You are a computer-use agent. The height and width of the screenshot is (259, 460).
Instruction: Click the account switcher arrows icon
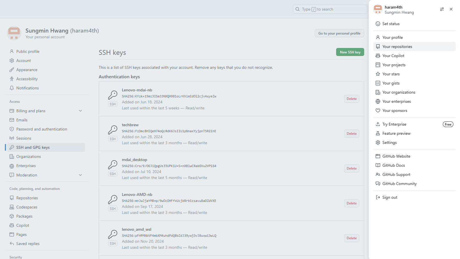[442, 9]
